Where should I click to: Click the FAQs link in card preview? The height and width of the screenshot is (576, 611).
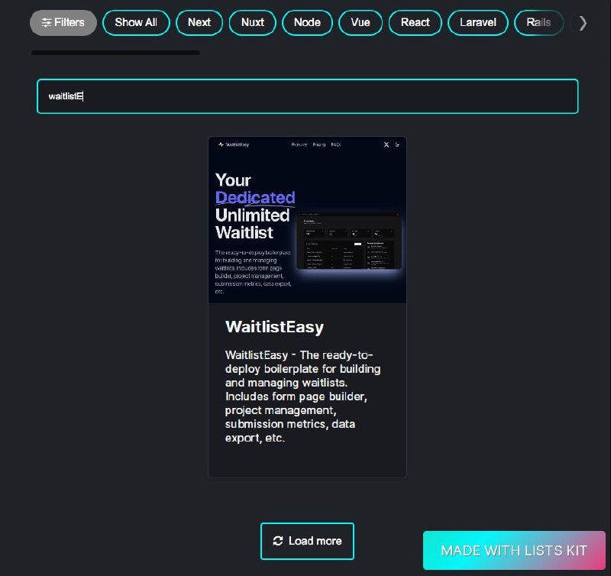click(x=336, y=144)
